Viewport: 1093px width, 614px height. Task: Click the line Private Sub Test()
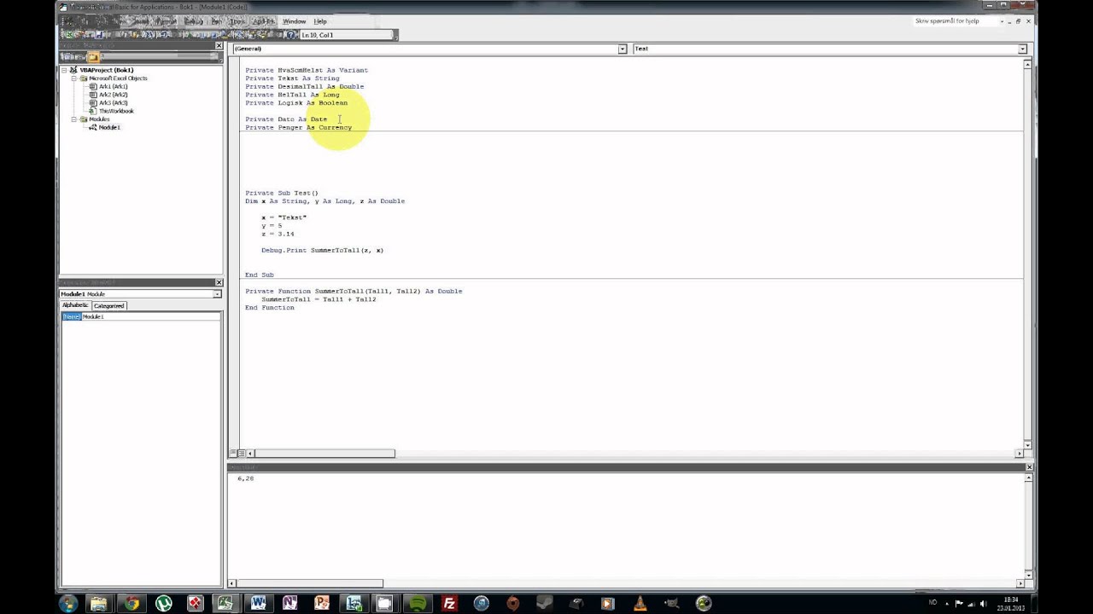[282, 193]
